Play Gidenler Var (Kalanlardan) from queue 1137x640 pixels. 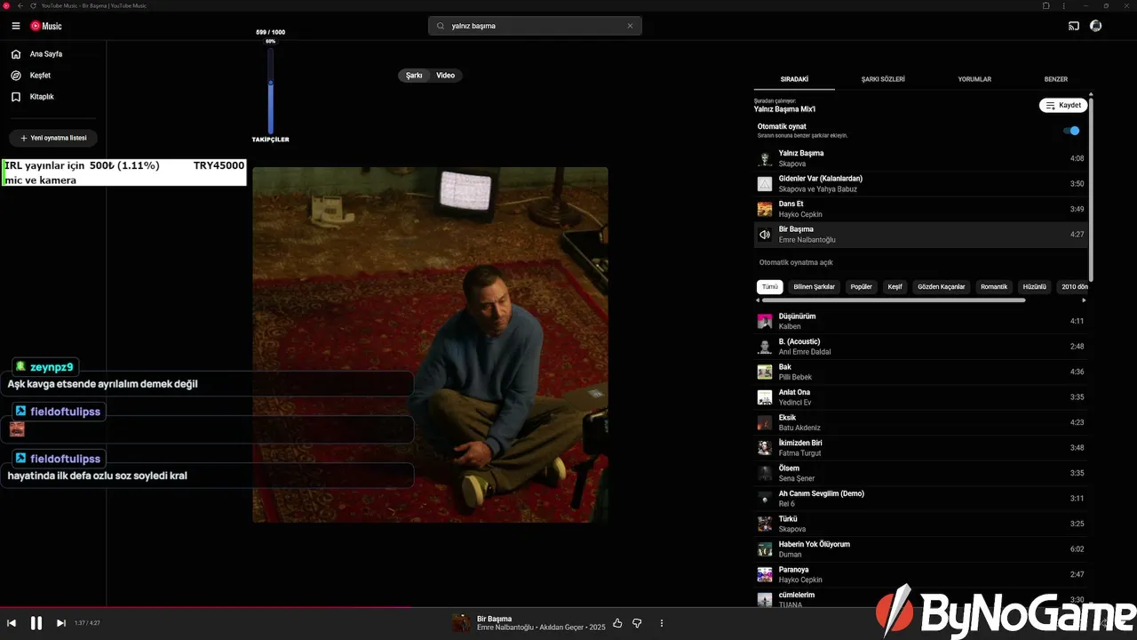[x=920, y=184]
